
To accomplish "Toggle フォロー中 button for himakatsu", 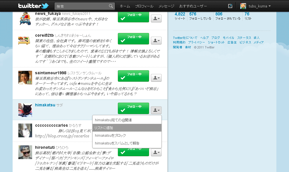I will pyautogui.click(x=133, y=108).
